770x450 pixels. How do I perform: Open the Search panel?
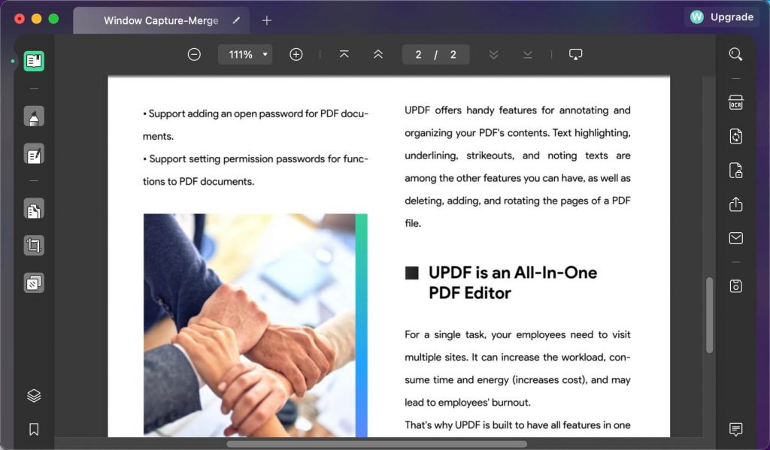[x=735, y=54]
